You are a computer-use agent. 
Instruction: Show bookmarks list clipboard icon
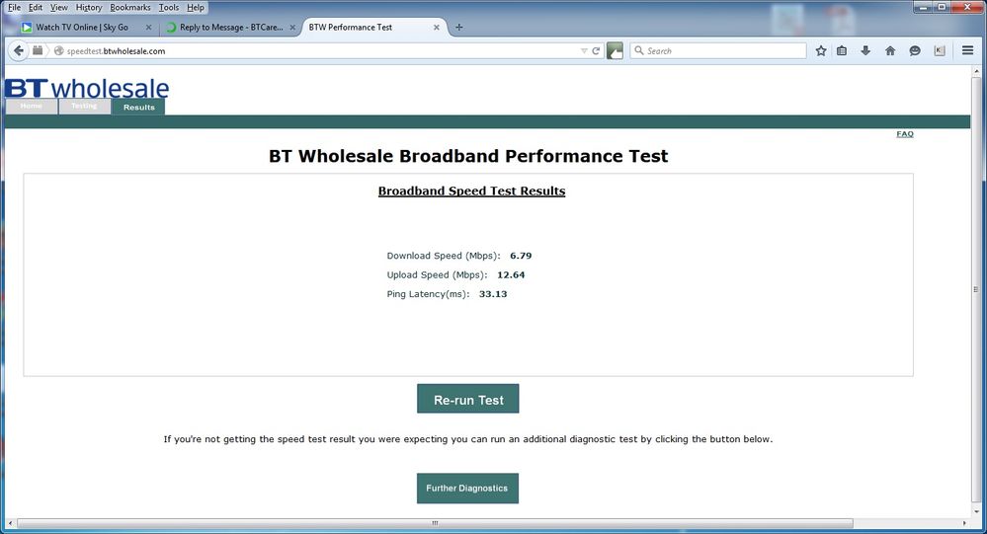click(842, 51)
